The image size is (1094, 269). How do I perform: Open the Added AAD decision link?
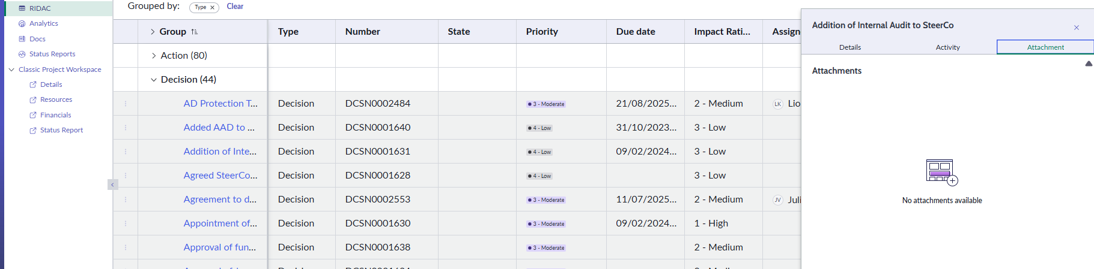(x=219, y=128)
